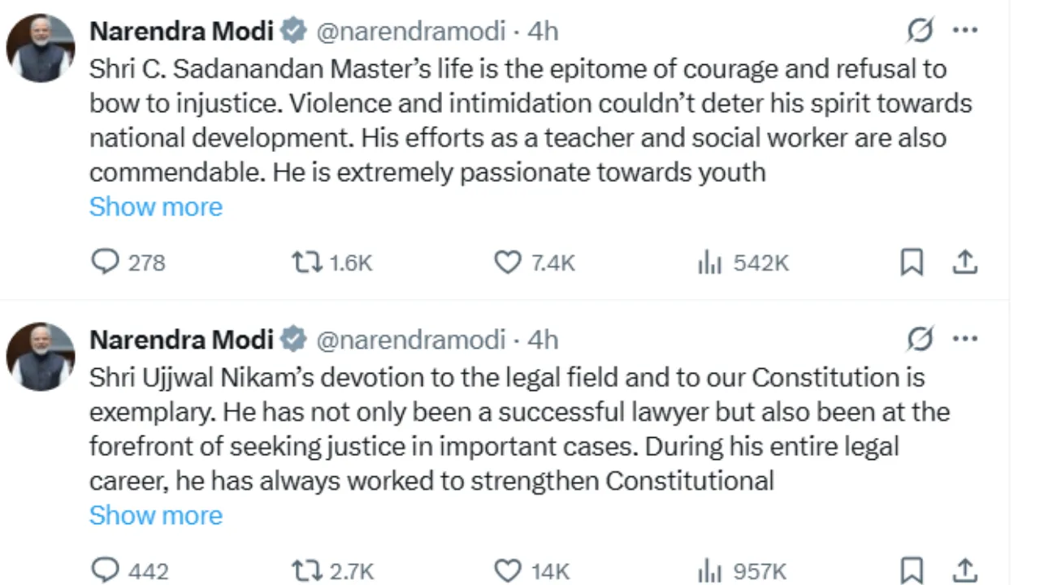Like the Ujjwal Nikam tweet
This screenshot has height=585, width=1040.
pos(507,570)
